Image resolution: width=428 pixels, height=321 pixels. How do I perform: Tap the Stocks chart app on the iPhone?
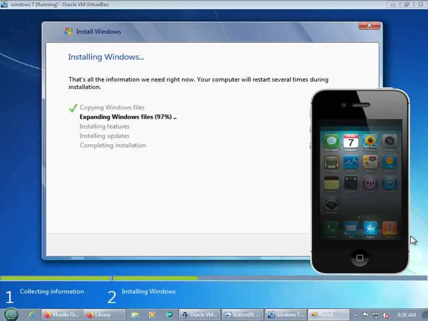351,162
